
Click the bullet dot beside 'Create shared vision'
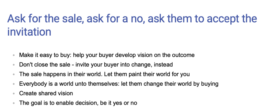click(x=14, y=94)
